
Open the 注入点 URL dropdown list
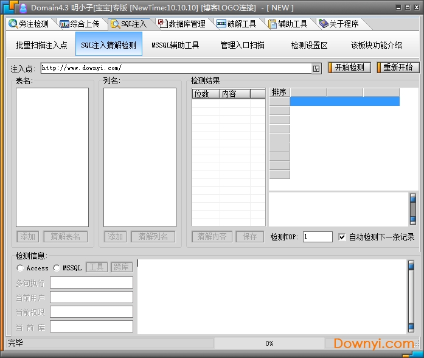[x=316, y=68]
